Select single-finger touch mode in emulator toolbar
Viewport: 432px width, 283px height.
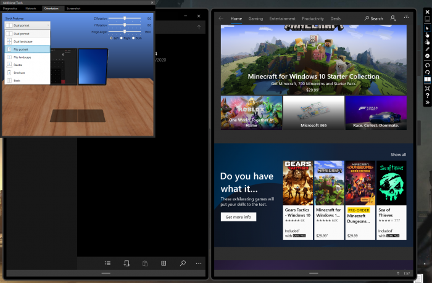(x=427, y=35)
